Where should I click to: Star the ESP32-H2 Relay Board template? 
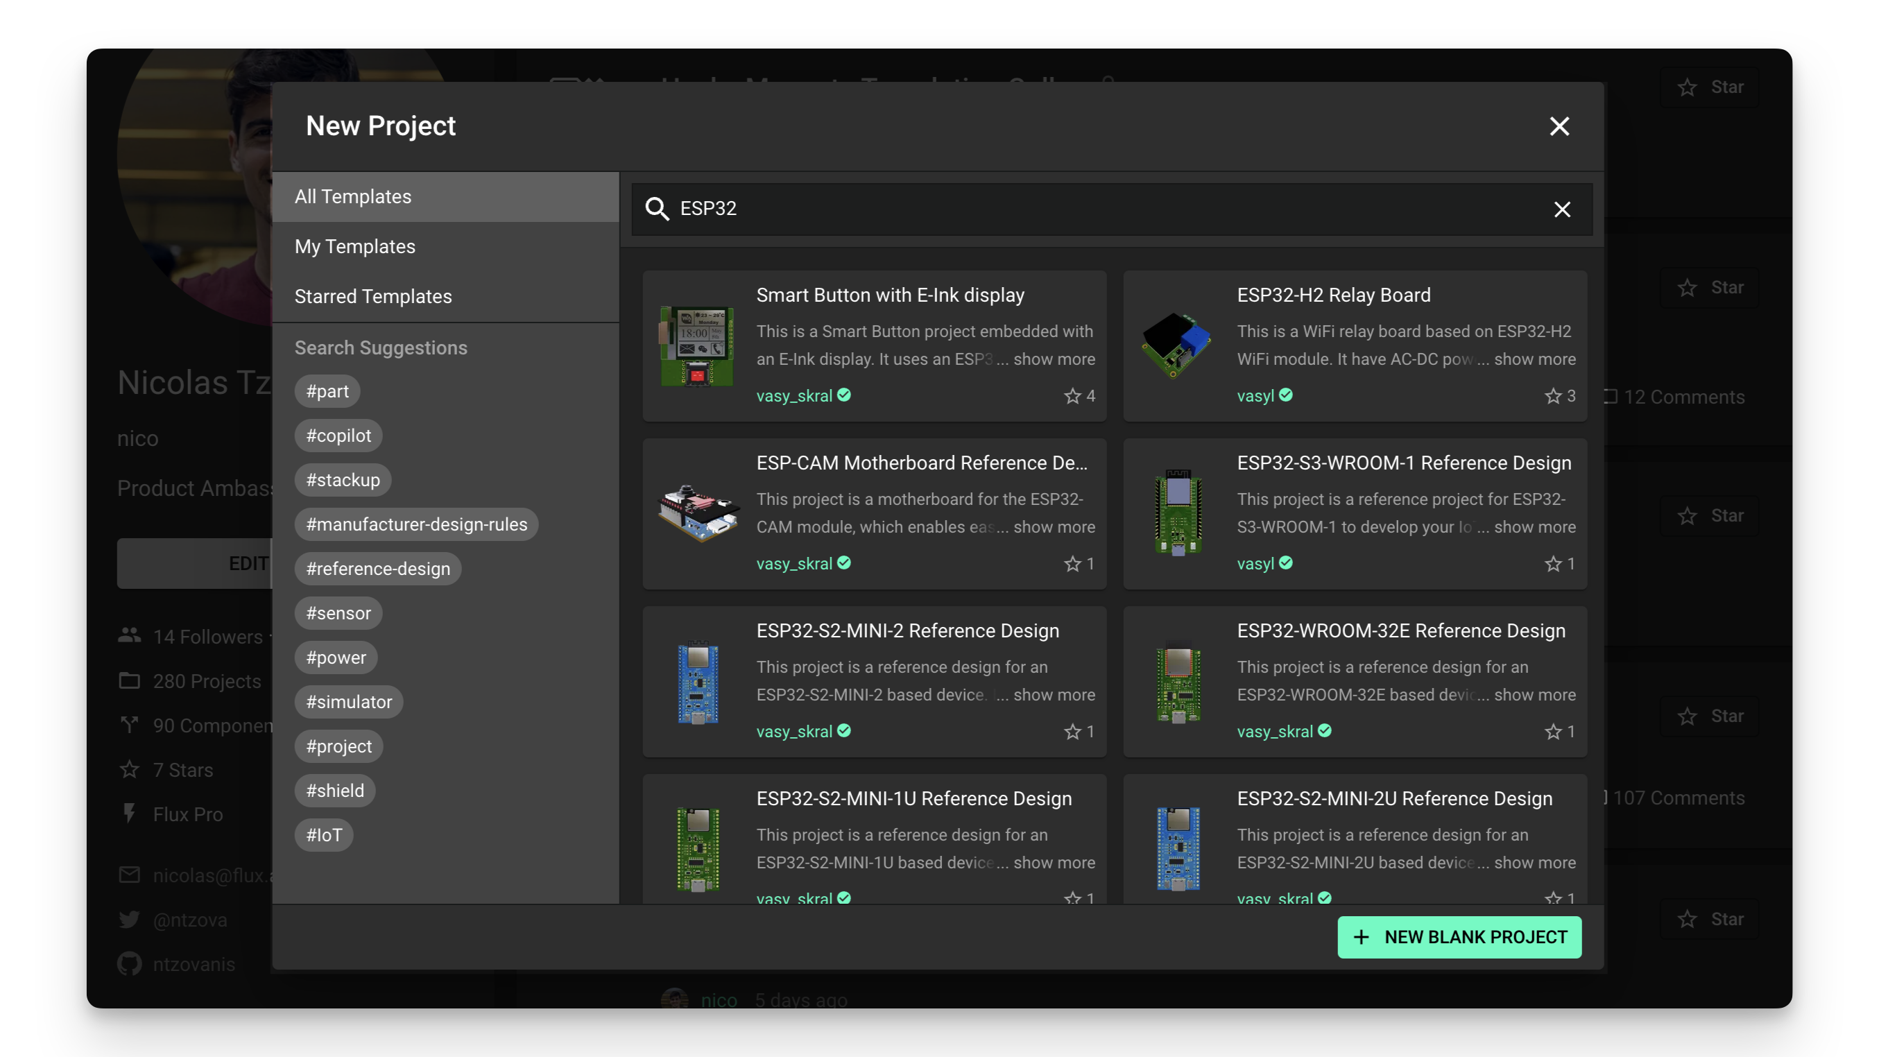(1552, 396)
